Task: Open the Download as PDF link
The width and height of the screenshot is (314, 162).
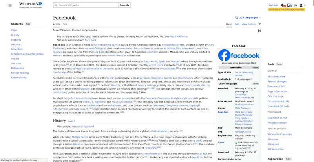Action: [277, 117]
